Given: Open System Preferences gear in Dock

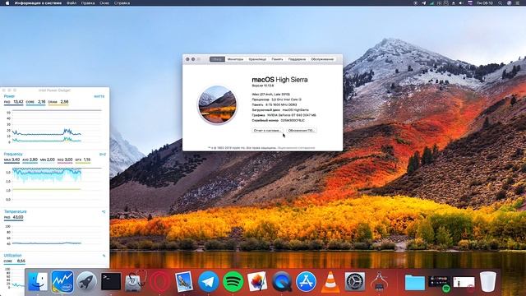Looking at the screenshot, I should [x=355, y=281].
